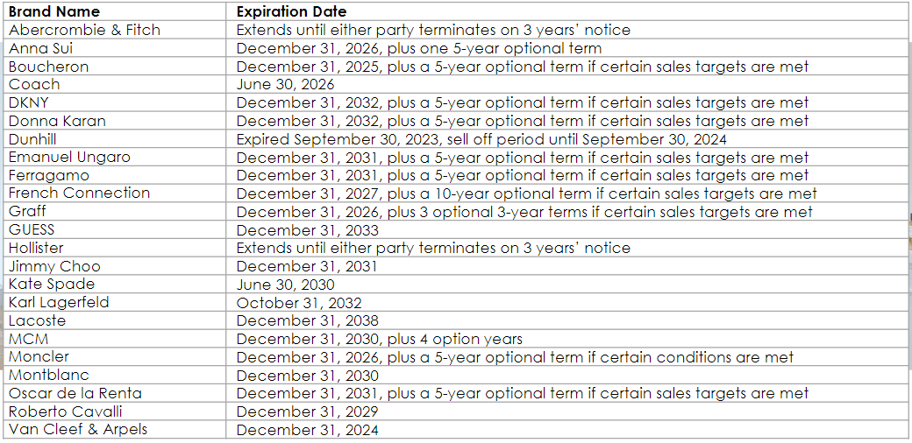Viewport: 912px width, 443px height.
Task: Select the Anna Sui brand cell
Action: click(x=41, y=48)
